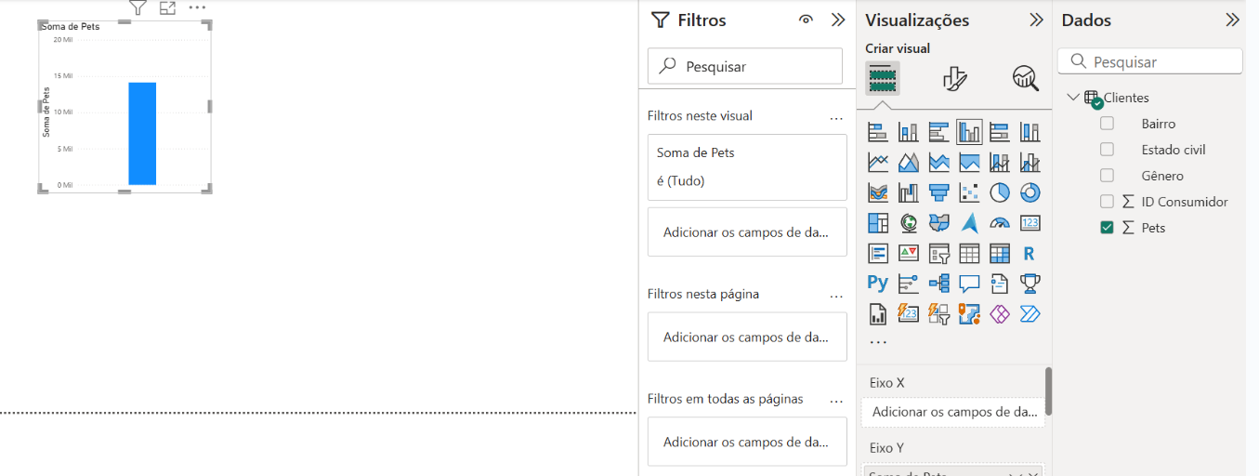Image resolution: width=1259 pixels, height=476 pixels.
Task: Select the line chart visual
Action: (x=878, y=163)
